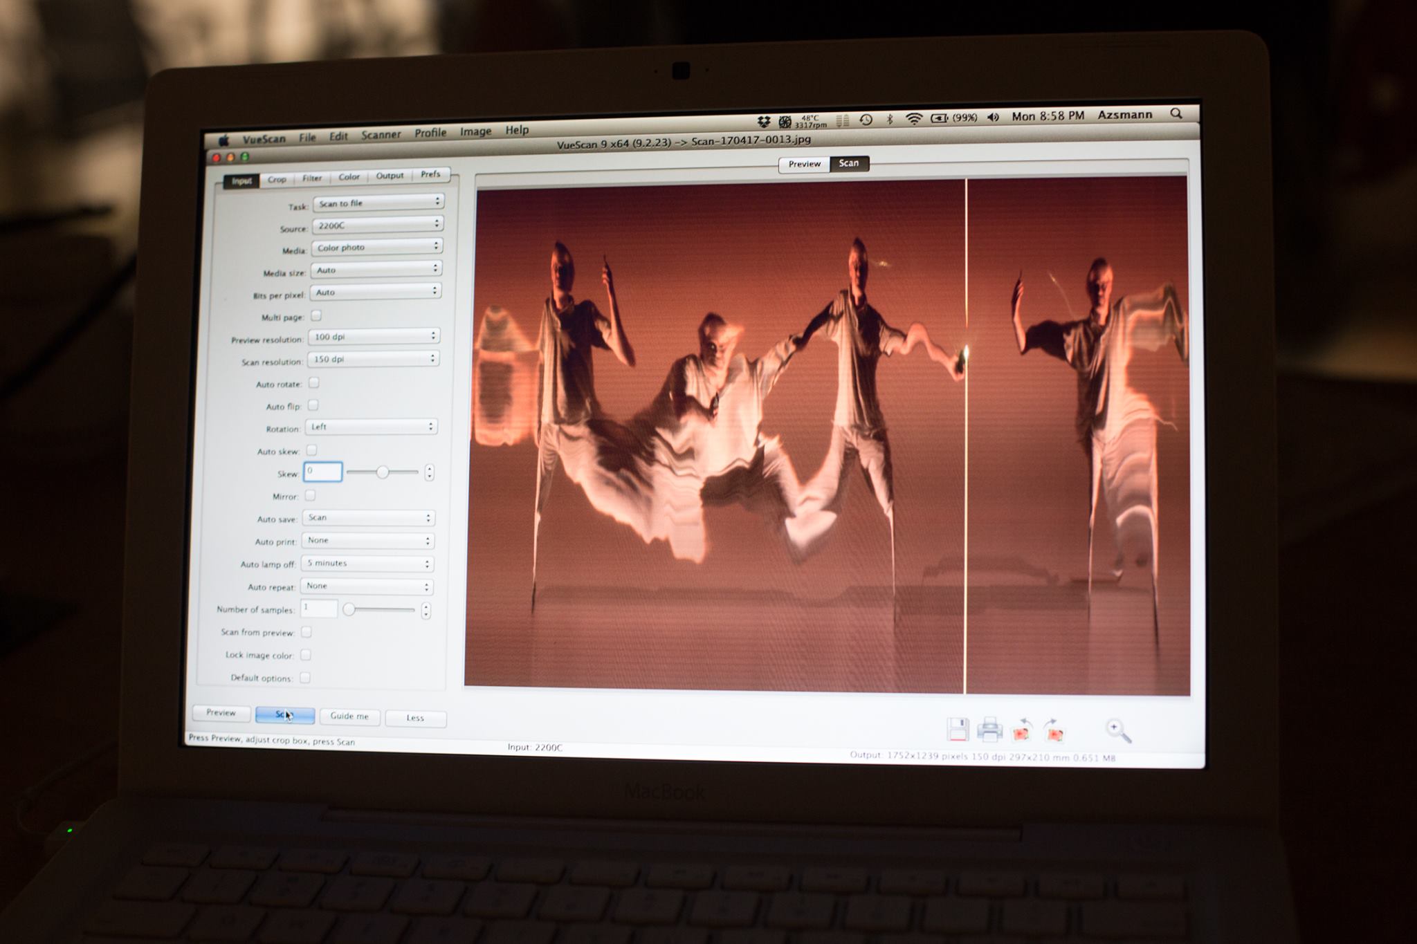Open the Scanner menu
This screenshot has height=944, width=1417.
[381, 135]
